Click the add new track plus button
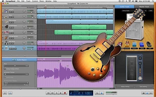The image size is (156, 97). [5, 93]
